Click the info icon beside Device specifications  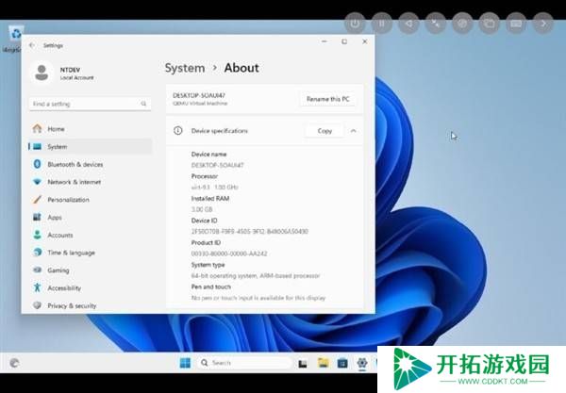pyautogui.click(x=177, y=130)
